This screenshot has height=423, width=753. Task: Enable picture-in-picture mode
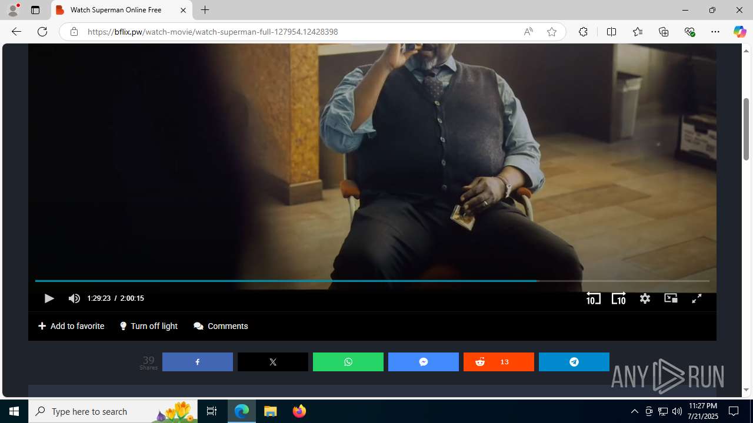(x=671, y=298)
